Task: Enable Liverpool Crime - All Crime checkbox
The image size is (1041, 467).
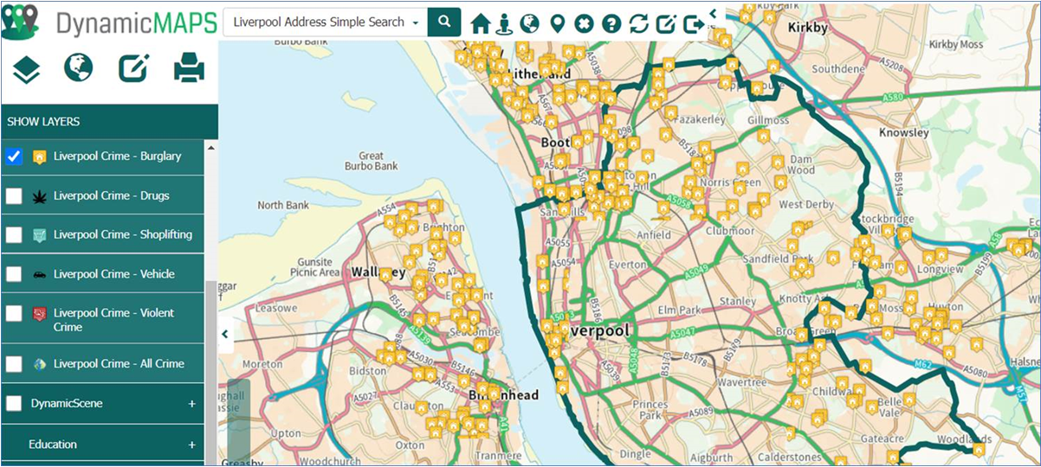Action: pos(14,364)
